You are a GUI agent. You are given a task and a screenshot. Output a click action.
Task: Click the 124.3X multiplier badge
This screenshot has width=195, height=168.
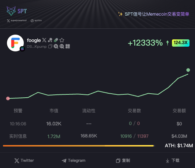(181, 43)
